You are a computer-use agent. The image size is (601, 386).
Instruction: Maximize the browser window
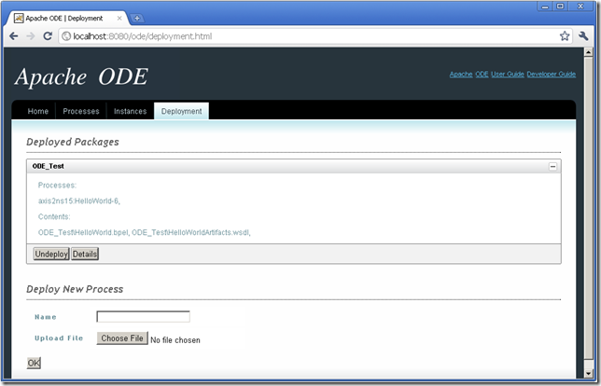pyautogui.click(x=560, y=7)
